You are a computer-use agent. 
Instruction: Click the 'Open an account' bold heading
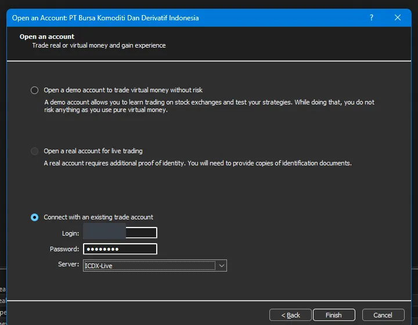(x=47, y=37)
